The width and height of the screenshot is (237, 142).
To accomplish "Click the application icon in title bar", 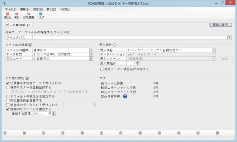I will click(x=4, y=3).
